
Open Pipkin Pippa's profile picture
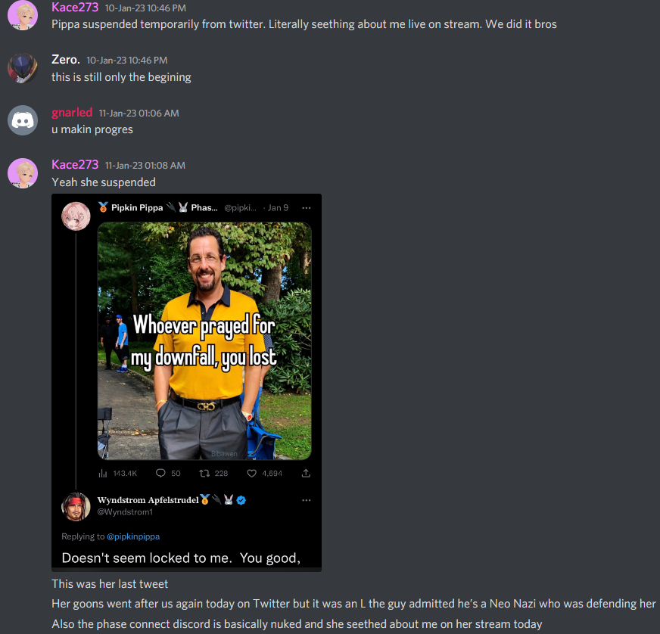[x=76, y=216]
